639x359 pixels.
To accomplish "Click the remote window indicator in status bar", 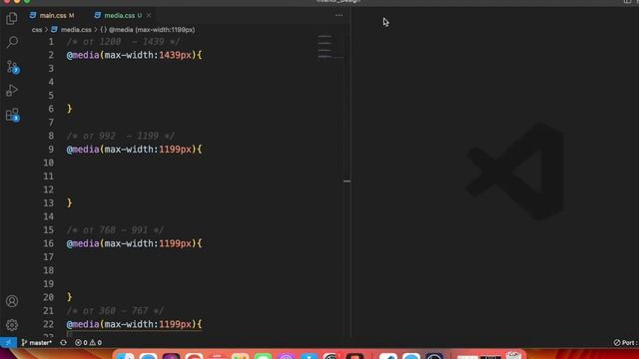I will [x=8, y=343].
